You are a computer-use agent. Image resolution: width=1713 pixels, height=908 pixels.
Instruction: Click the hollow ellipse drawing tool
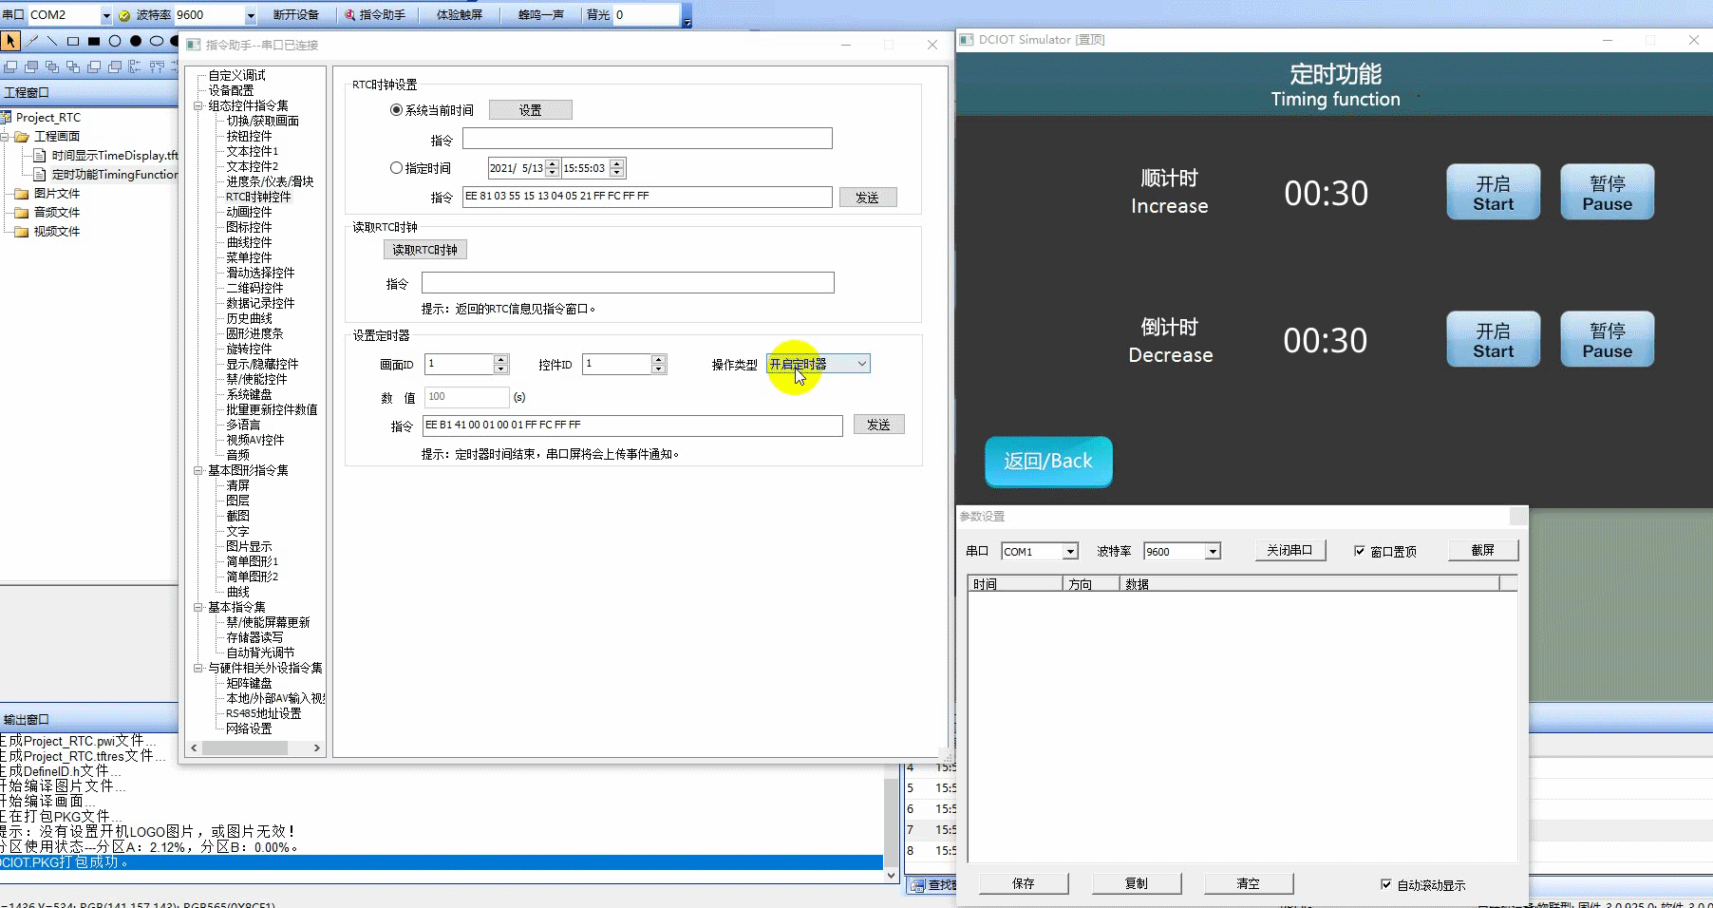coord(157,41)
